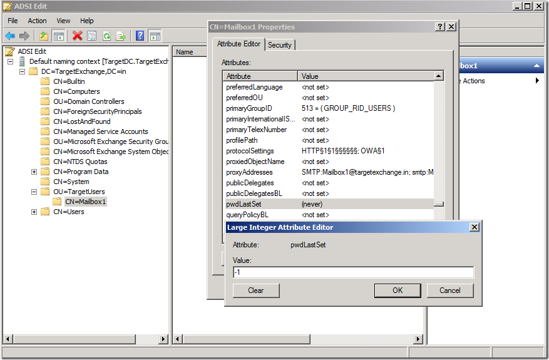Select the primaryTelexNumber attribute row
549x360 pixels.
tap(328, 130)
